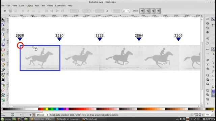Expand toolbox overflow arrow at bottom
The height and width of the screenshot is (121, 216).
click(x=3, y=104)
